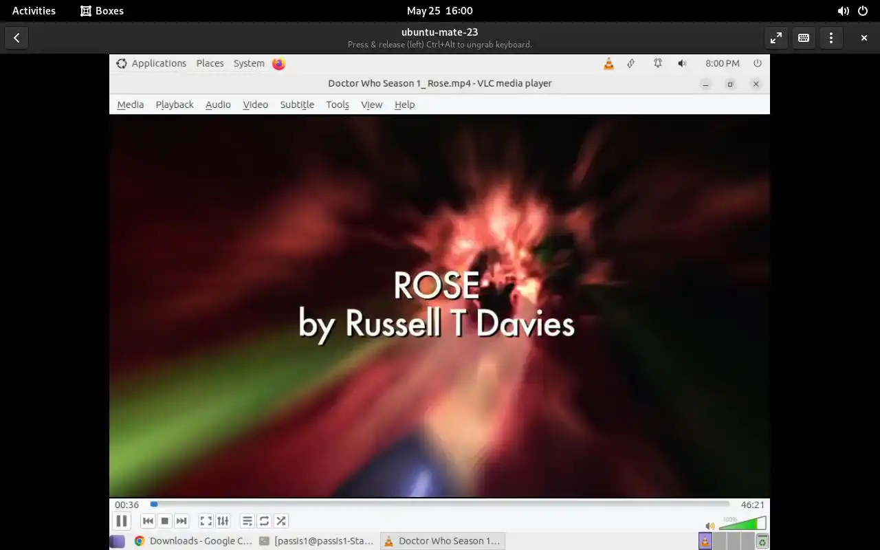Switch to Downloads - Google Chrome task
Viewport: 880px width, 550px height.
[x=193, y=541]
